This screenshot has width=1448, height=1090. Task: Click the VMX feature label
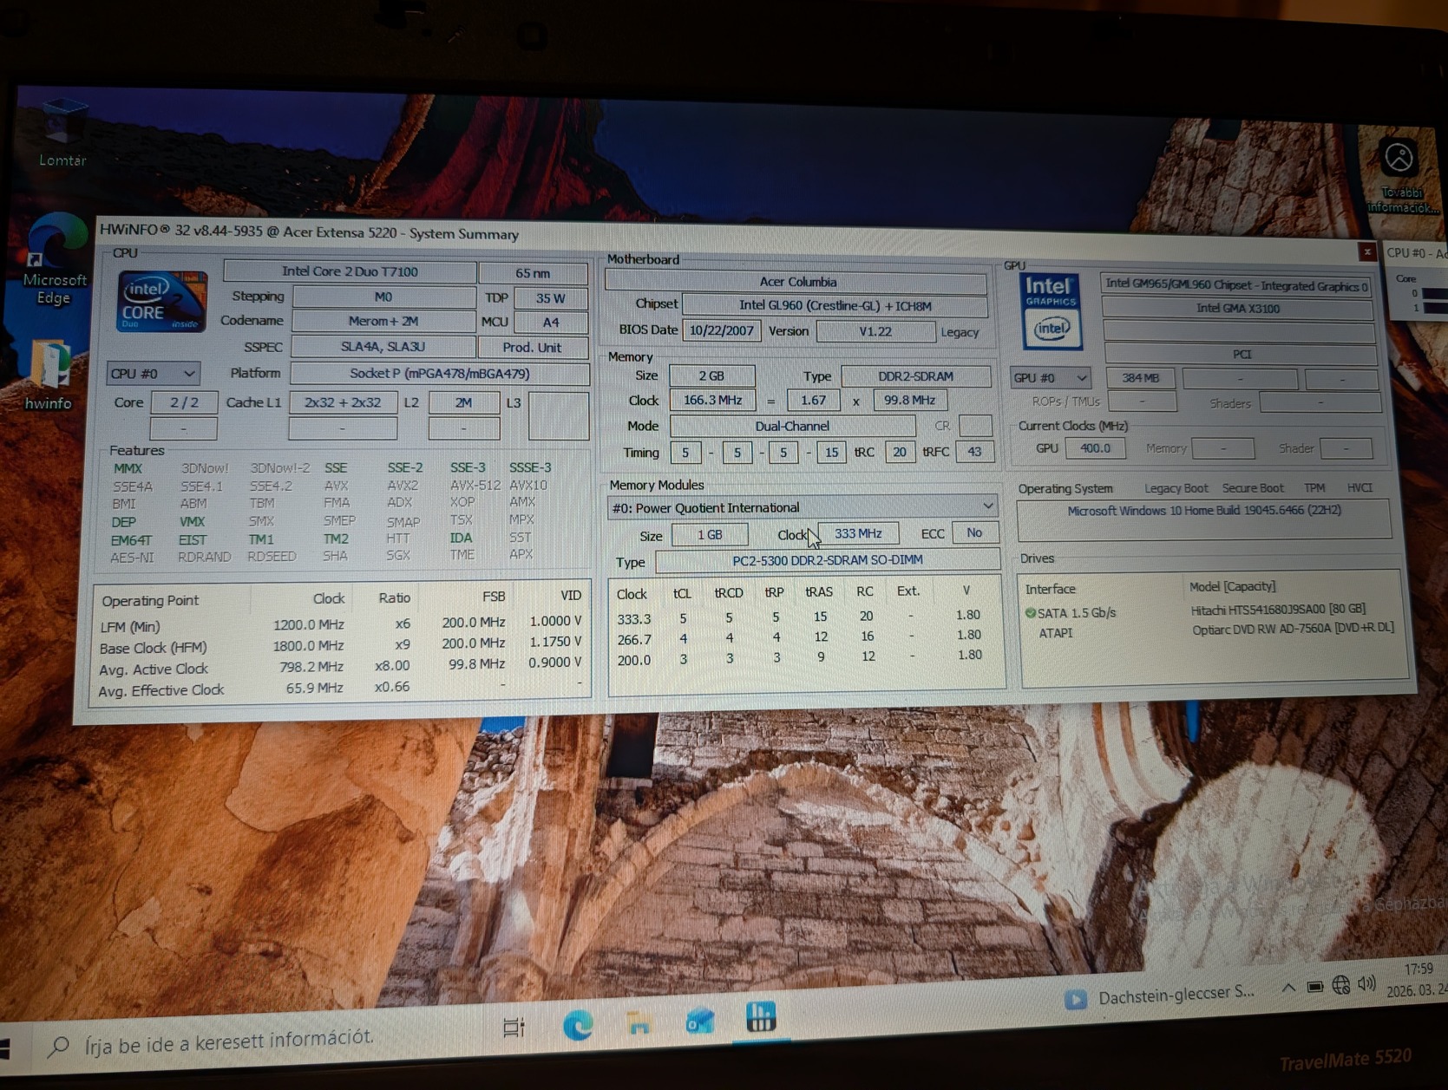coord(192,522)
